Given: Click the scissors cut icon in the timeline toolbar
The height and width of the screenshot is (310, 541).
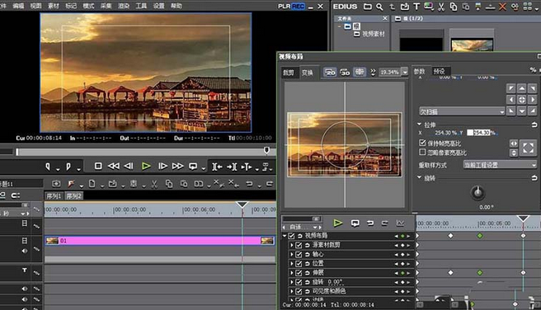Looking at the screenshot, I should pyautogui.click(x=154, y=184).
